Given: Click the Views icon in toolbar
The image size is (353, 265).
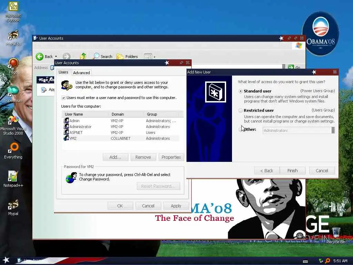Looking at the screenshot, I should (x=148, y=57).
